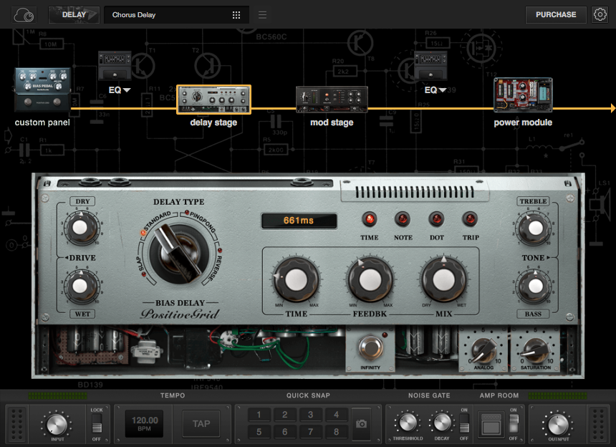
Task: Click the MIX knob
Action: click(x=444, y=280)
